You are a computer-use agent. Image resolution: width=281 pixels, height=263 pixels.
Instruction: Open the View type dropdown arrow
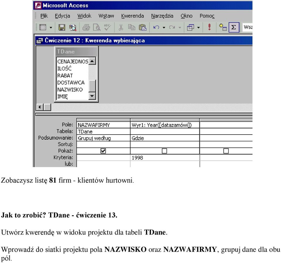(x=51, y=27)
